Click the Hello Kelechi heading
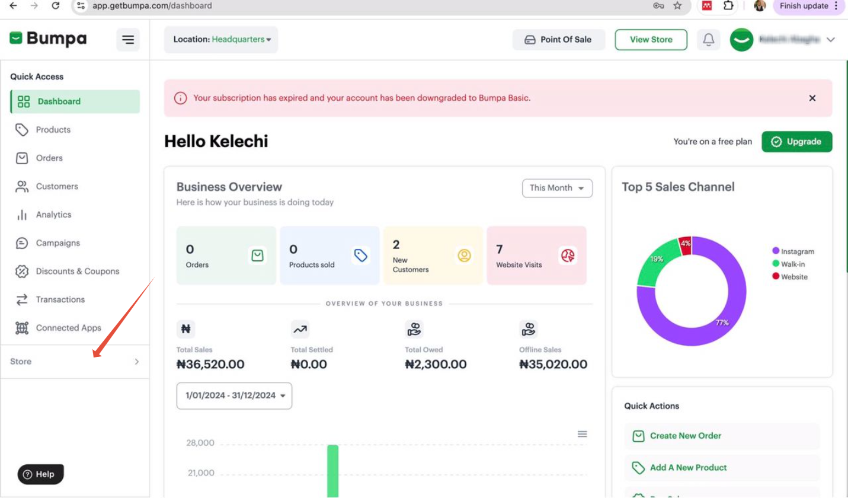 [216, 142]
